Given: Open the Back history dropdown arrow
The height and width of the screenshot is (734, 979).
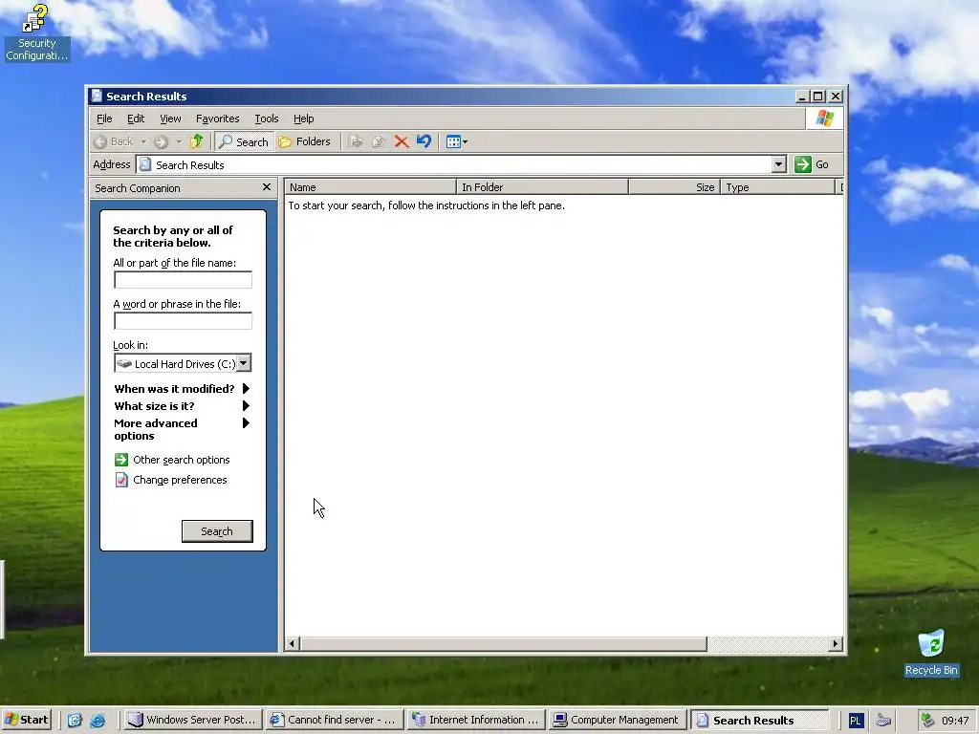Looking at the screenshot, I should pyautogui.click(x=143, y=141).
